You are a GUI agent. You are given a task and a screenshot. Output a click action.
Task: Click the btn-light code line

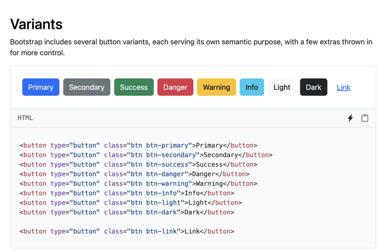[131, 203]
